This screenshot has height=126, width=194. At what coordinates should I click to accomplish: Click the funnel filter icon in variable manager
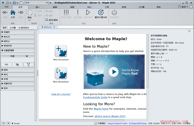pos(29,65)
